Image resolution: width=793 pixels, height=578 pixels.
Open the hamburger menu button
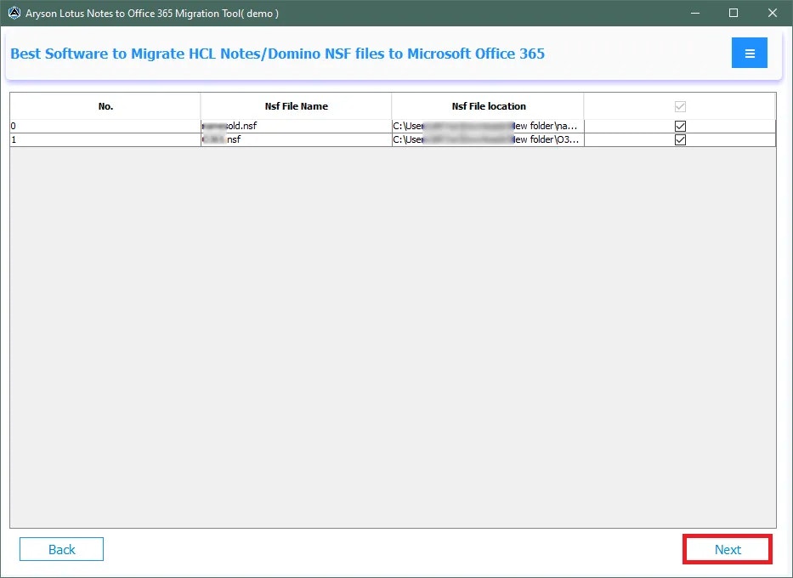pos(749,53)
